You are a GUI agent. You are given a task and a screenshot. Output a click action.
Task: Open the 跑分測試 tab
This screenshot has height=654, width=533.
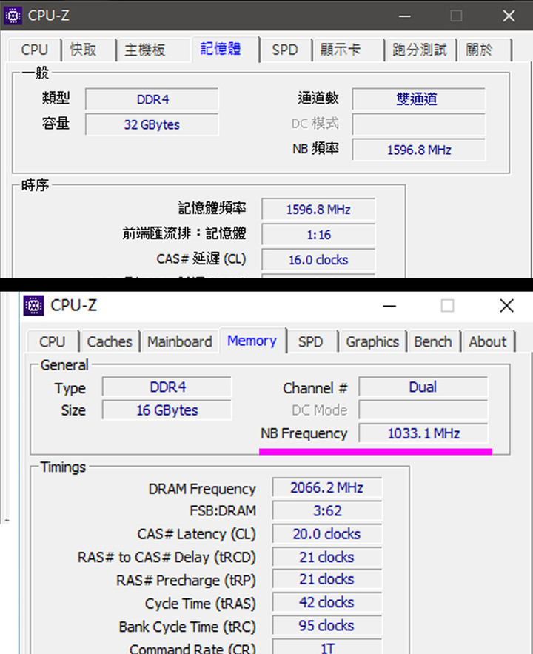pyautogui.click(x=420, y=50)
